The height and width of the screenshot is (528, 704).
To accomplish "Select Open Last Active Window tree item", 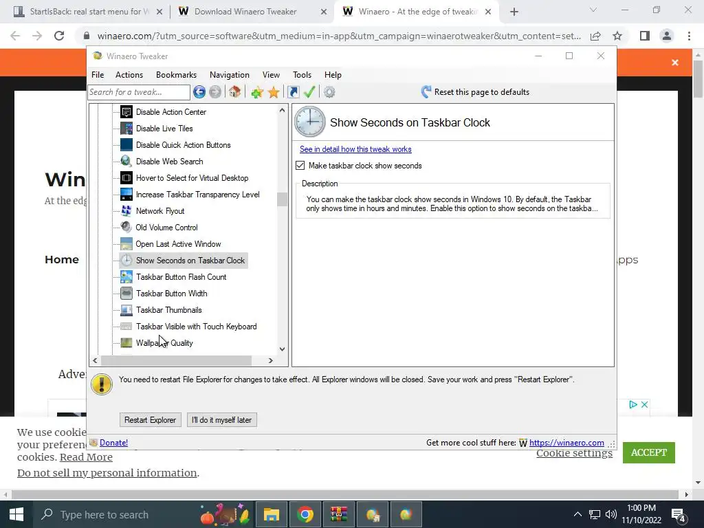I will tap(178, 244).
